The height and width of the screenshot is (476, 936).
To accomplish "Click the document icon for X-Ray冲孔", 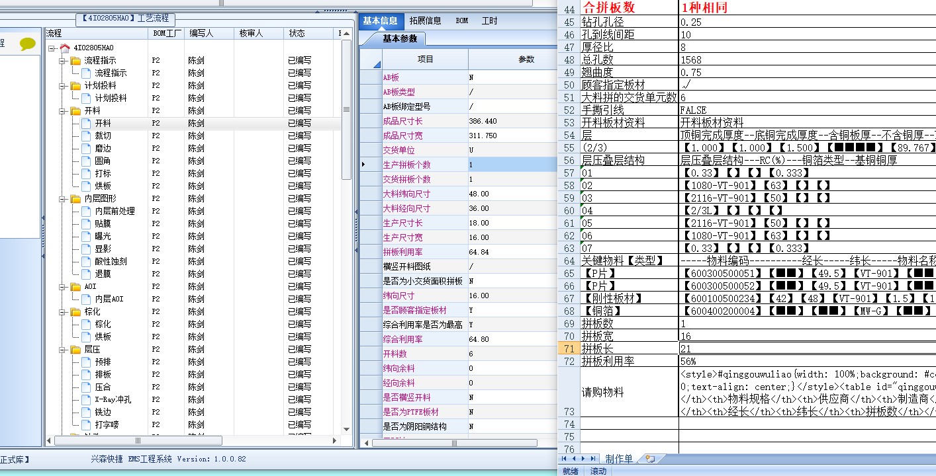I will (x=86, y=399).
